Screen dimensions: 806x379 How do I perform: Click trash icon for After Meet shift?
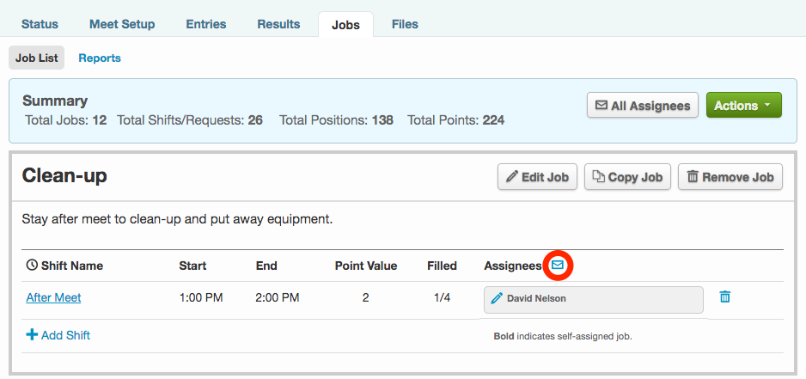point(724,297)
